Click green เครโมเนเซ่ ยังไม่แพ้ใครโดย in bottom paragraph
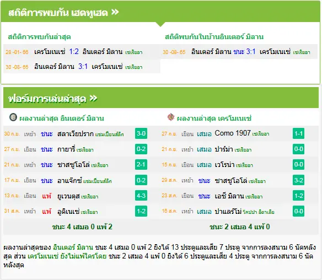This screenshot has height=280, width=322. 67,256
